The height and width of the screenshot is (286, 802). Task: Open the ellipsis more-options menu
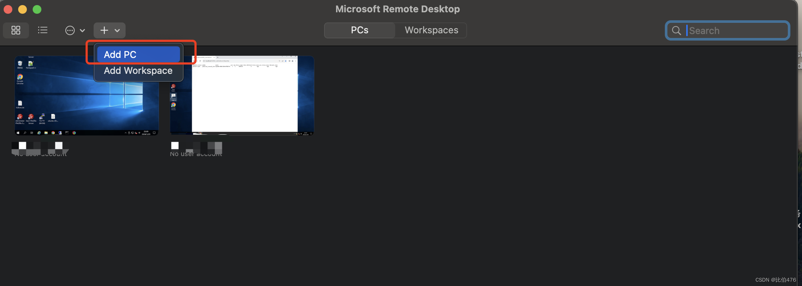[70, 30]
